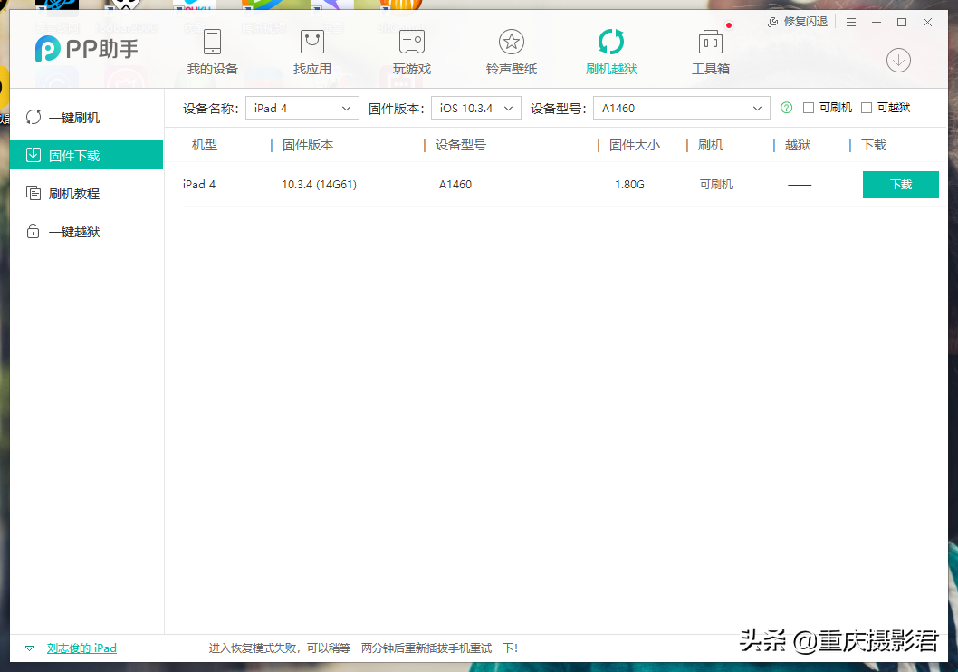Open 工具箱 toolbox tab
Viewport: 958px width, 672px height.
(x=711, y=52)
